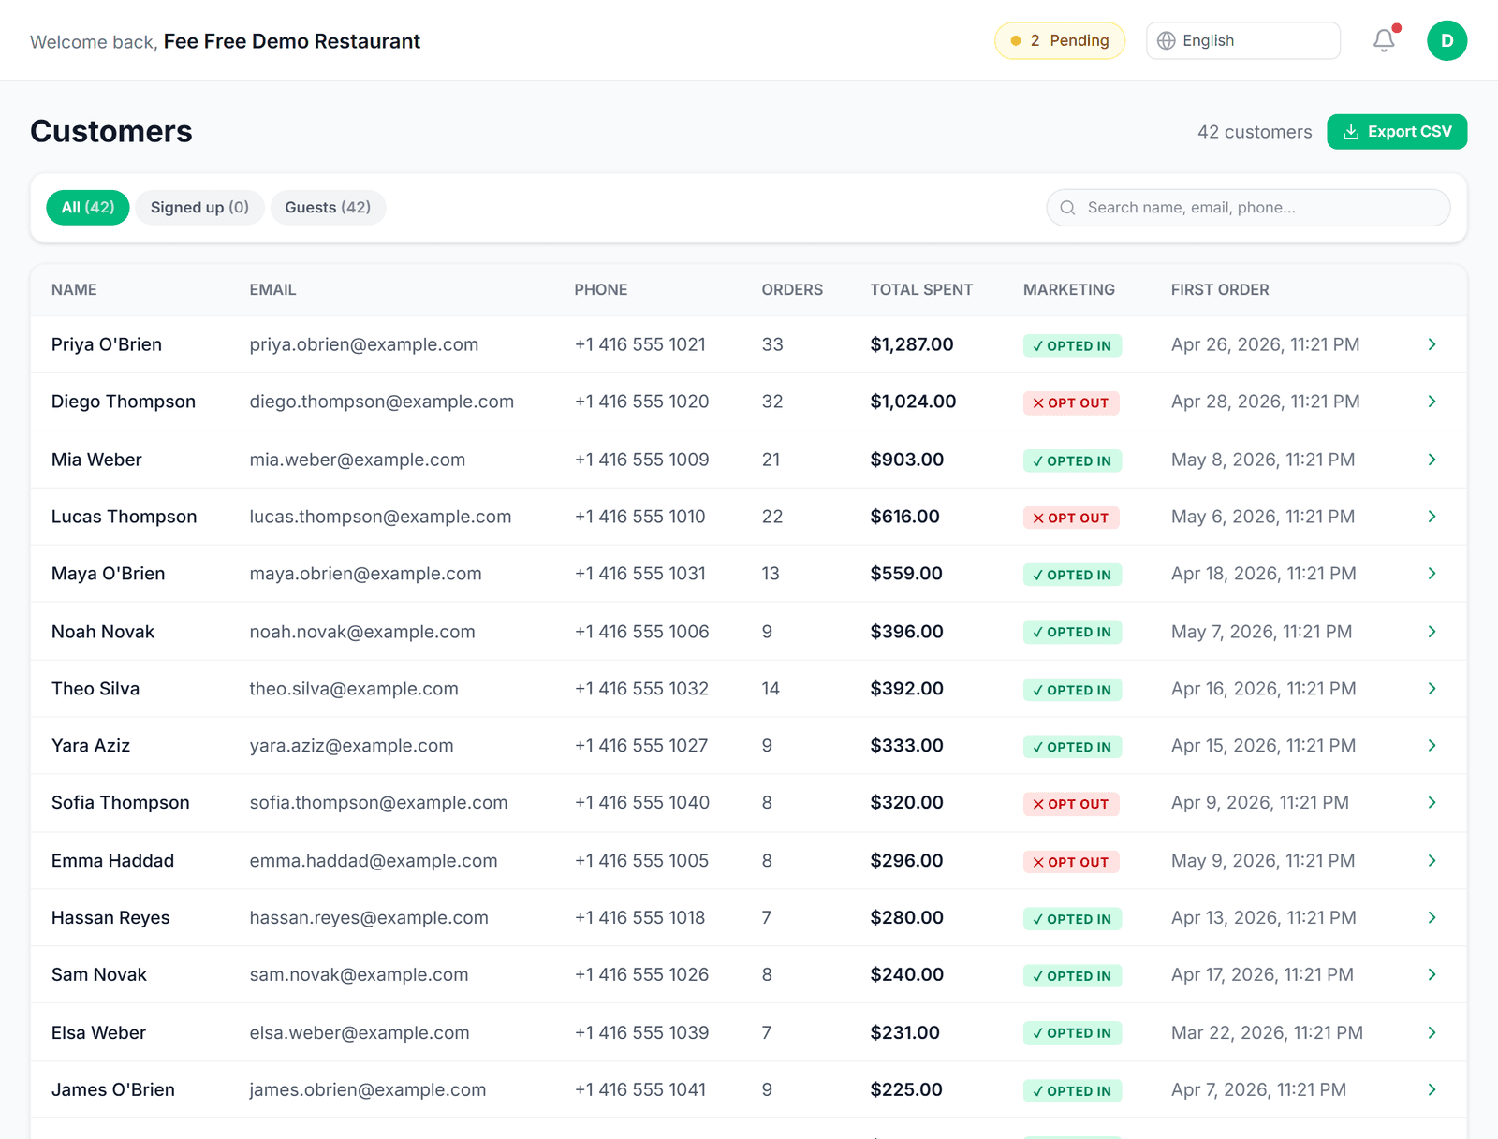Image resolution: width=1498 pixels, height=1139 pixels.
Task: Click the globe icon in language selector
Action: [x=1166, y=40]
